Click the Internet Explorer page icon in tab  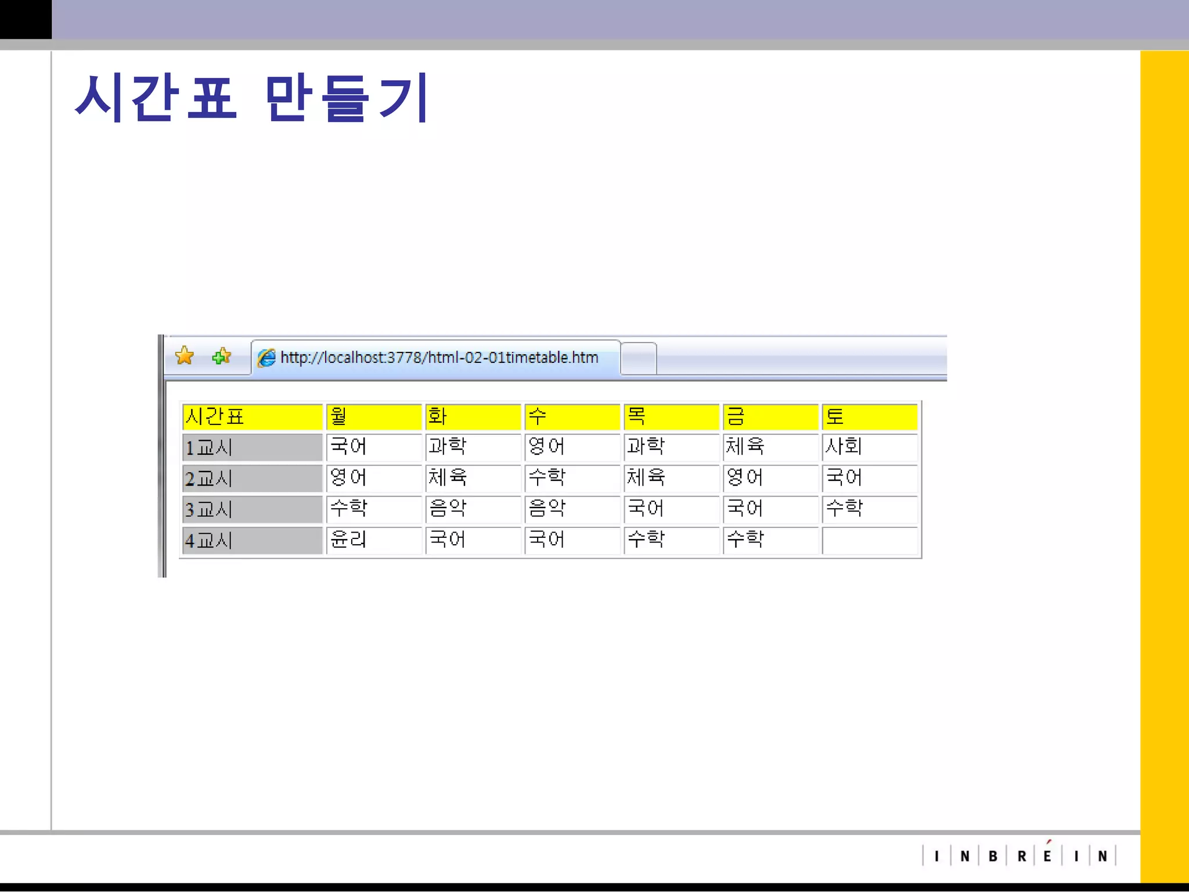click(x=266, y=358)
